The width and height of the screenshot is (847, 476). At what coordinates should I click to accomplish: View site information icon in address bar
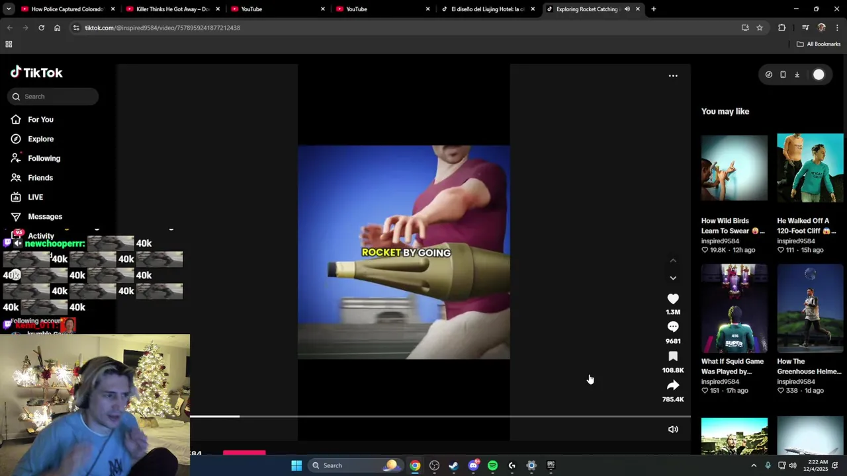pos(76,28)
